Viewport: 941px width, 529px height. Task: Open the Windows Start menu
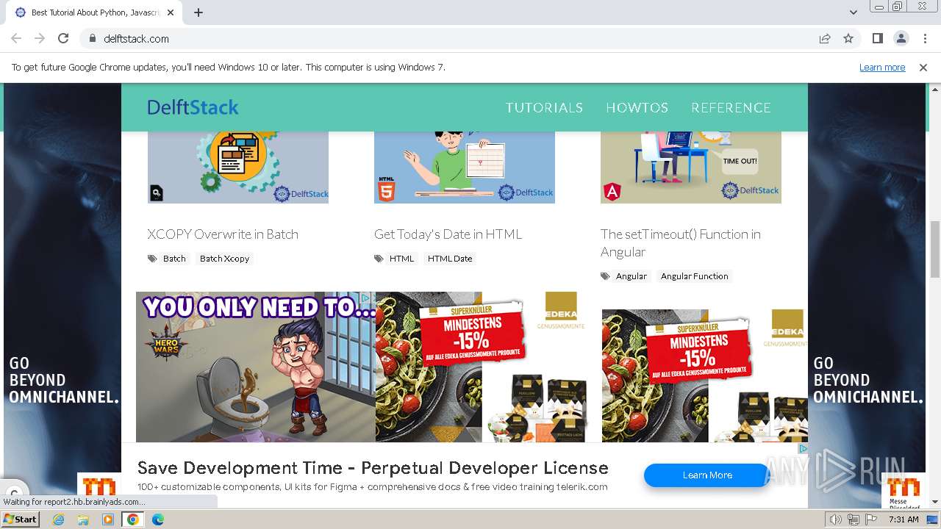(21, 519)
